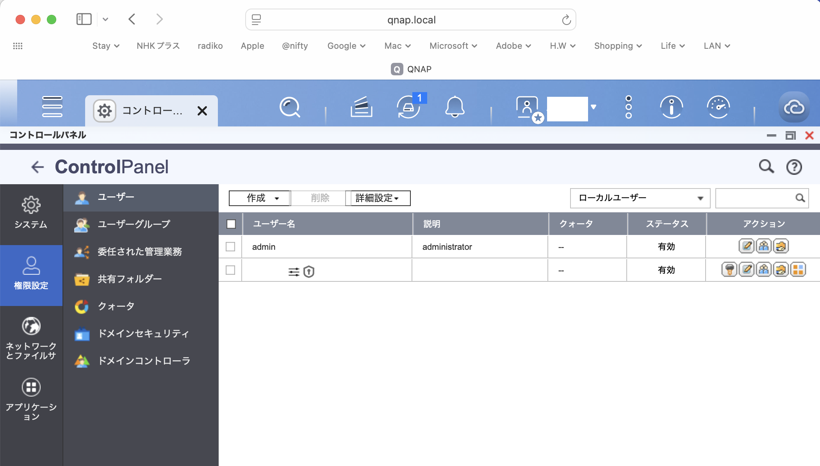Open the 詳細設定 dropdown

pos(378,198)
